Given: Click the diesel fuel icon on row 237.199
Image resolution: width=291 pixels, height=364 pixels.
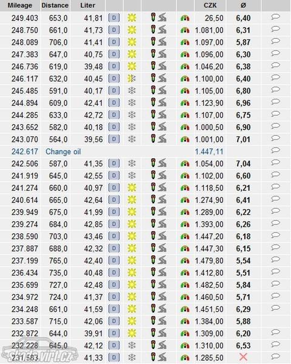Looking at the screenshot, I should pyautogui.click(x=114, y=260).
